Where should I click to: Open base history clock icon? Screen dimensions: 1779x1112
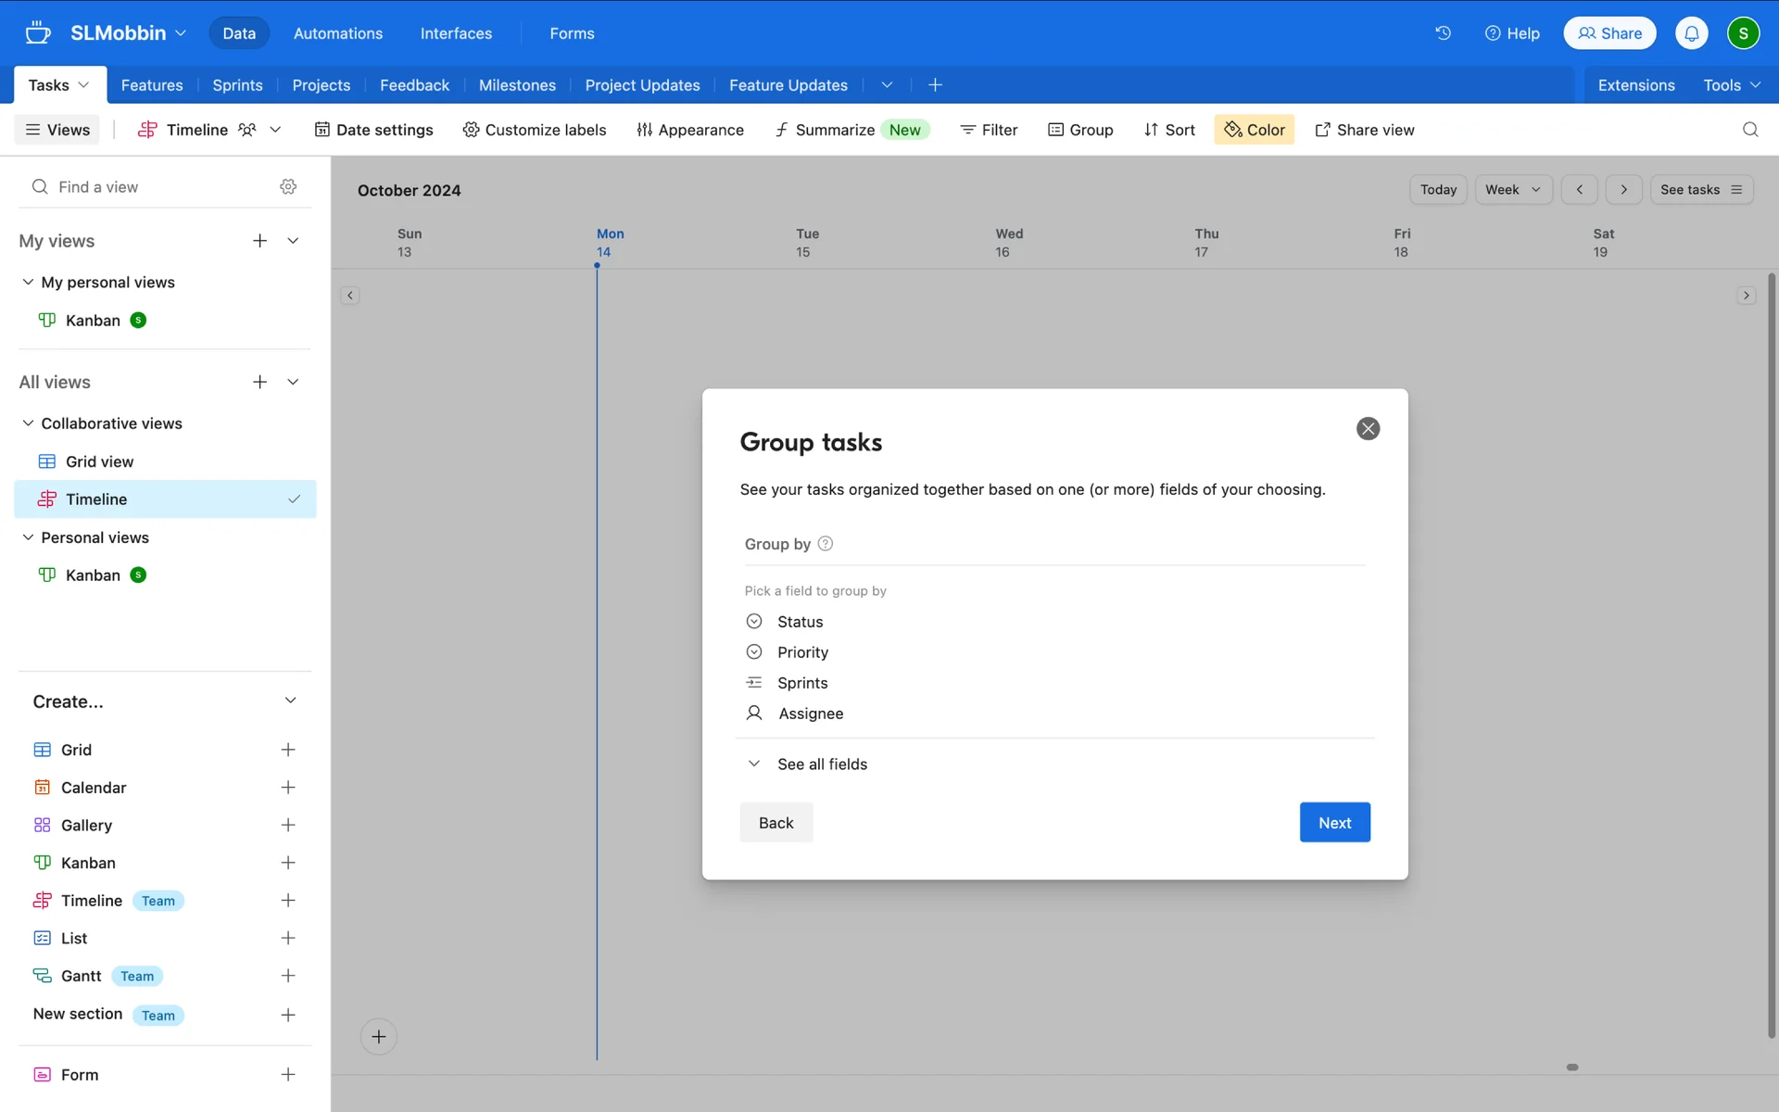[x=1443, y=33]
